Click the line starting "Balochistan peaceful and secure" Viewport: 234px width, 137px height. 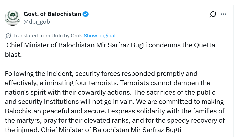pos(115,111)
